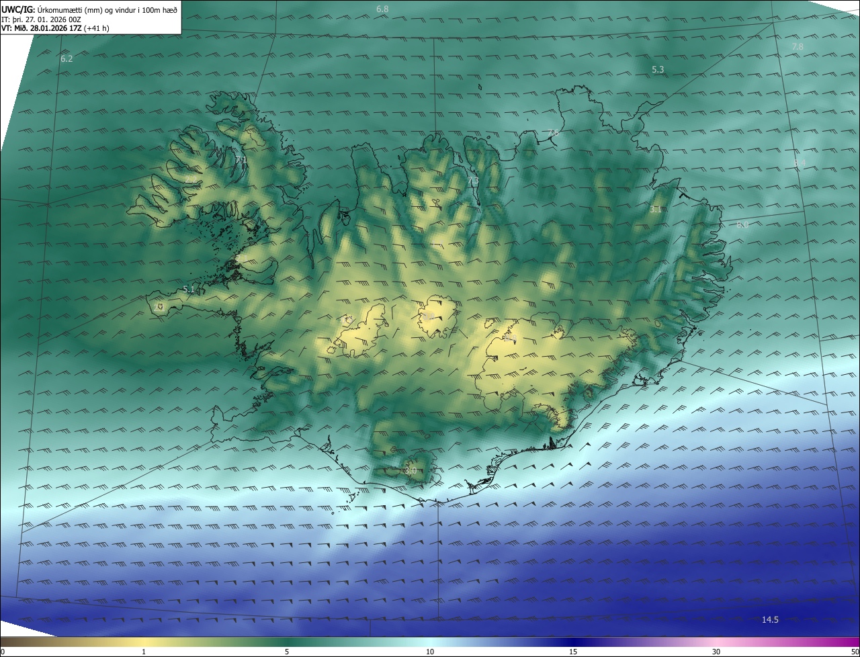Click the 3.1 value label

point(656,210)
